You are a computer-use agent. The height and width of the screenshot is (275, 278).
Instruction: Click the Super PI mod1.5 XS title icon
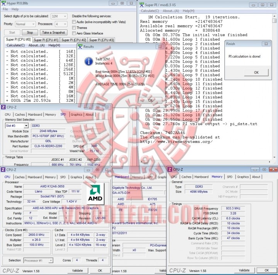(142, 5)
